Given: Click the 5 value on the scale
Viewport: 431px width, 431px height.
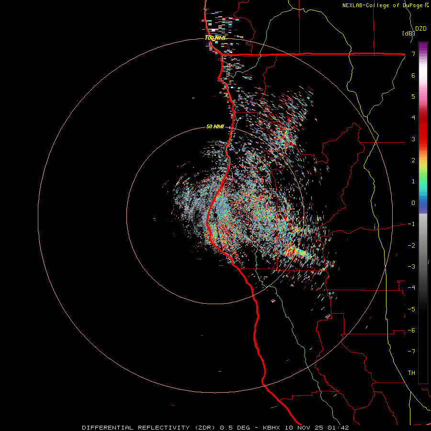Looking at the screenshot, I should point(413,96).
